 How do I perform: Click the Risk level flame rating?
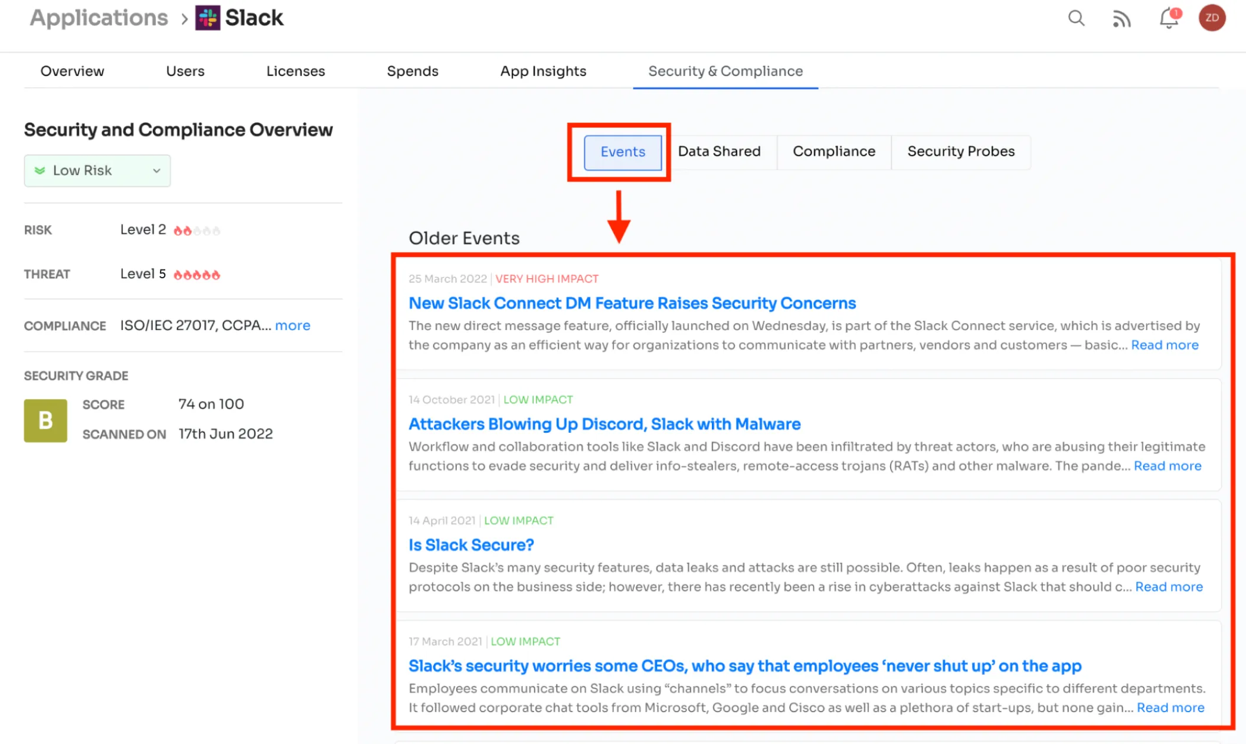[x=197, y=231]
